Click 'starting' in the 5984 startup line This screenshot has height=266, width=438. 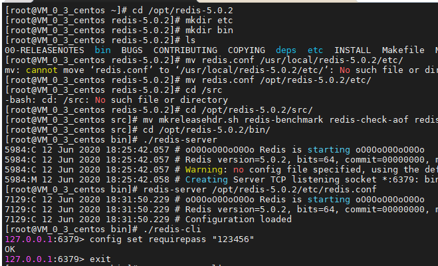(x=328, y=150)
